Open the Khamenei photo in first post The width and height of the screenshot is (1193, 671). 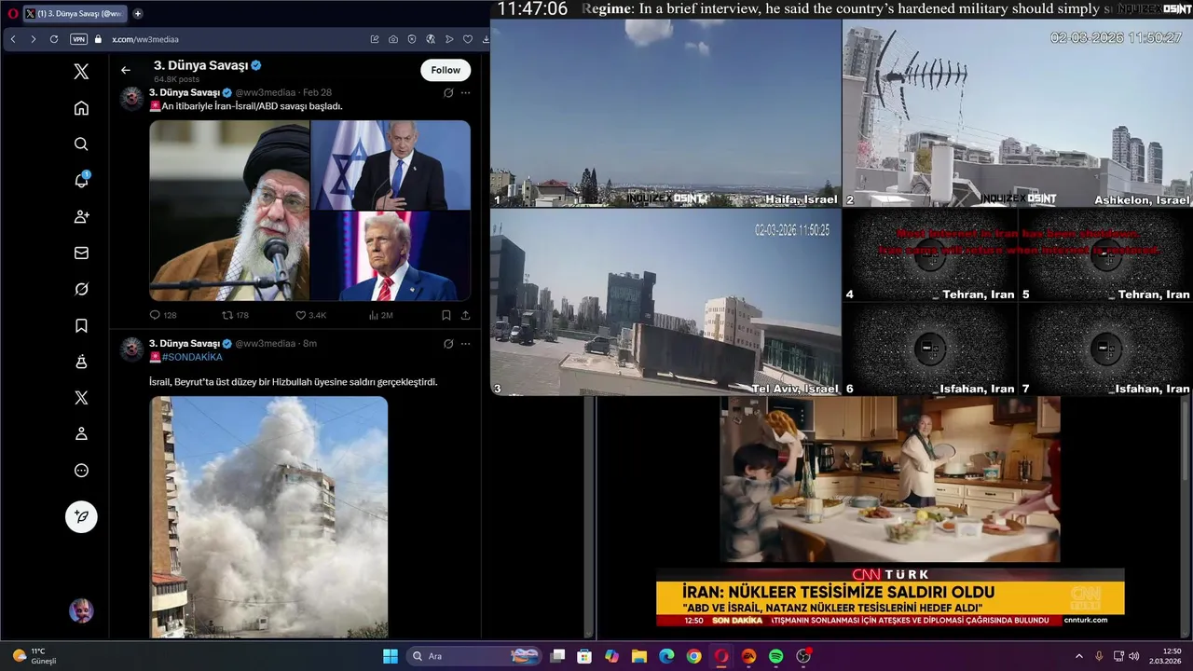point(229,211)
